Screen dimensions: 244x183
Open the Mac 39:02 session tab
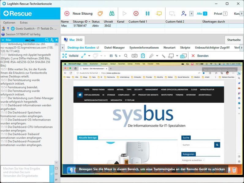pyautogui.click(x=73, y=40)
